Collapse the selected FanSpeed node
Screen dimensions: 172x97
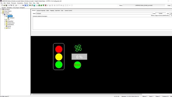[x=5, y=16]
